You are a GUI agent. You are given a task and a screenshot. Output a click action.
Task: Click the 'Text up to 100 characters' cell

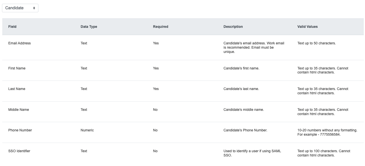[x=324, y=153]
